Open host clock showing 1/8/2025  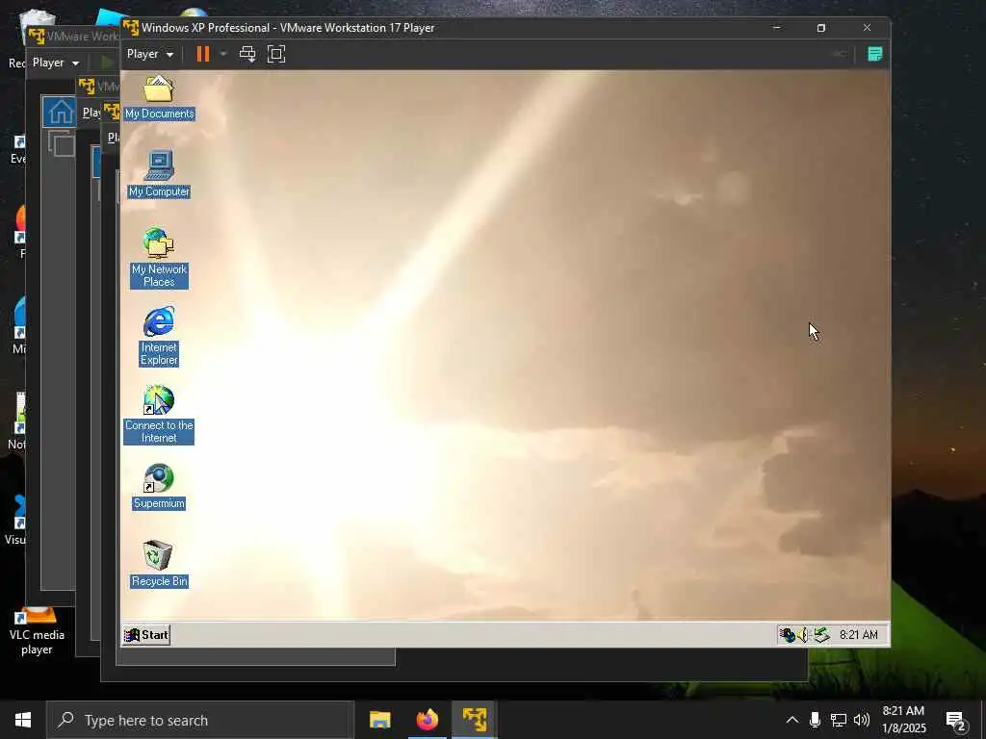pos(903,720)
